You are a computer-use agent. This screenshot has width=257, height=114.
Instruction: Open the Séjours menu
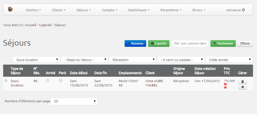(x=84, y=10)
